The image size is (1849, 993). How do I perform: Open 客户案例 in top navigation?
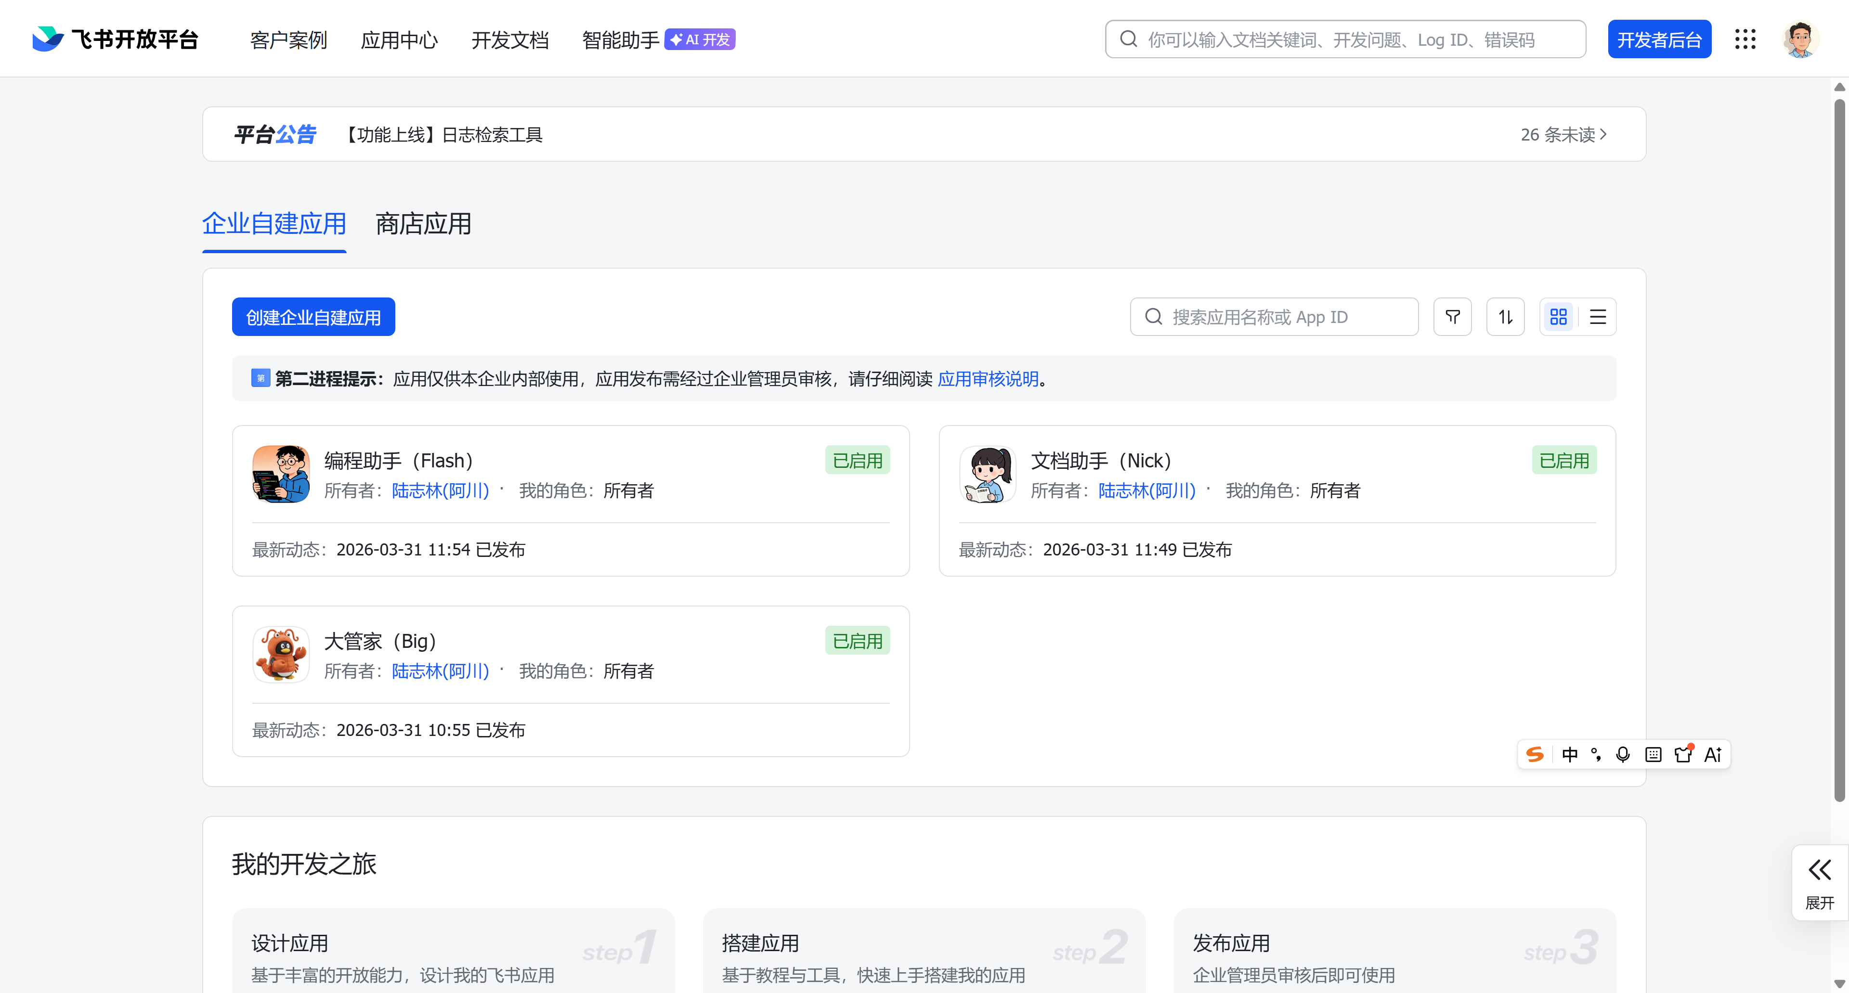(x=288, y=39)
